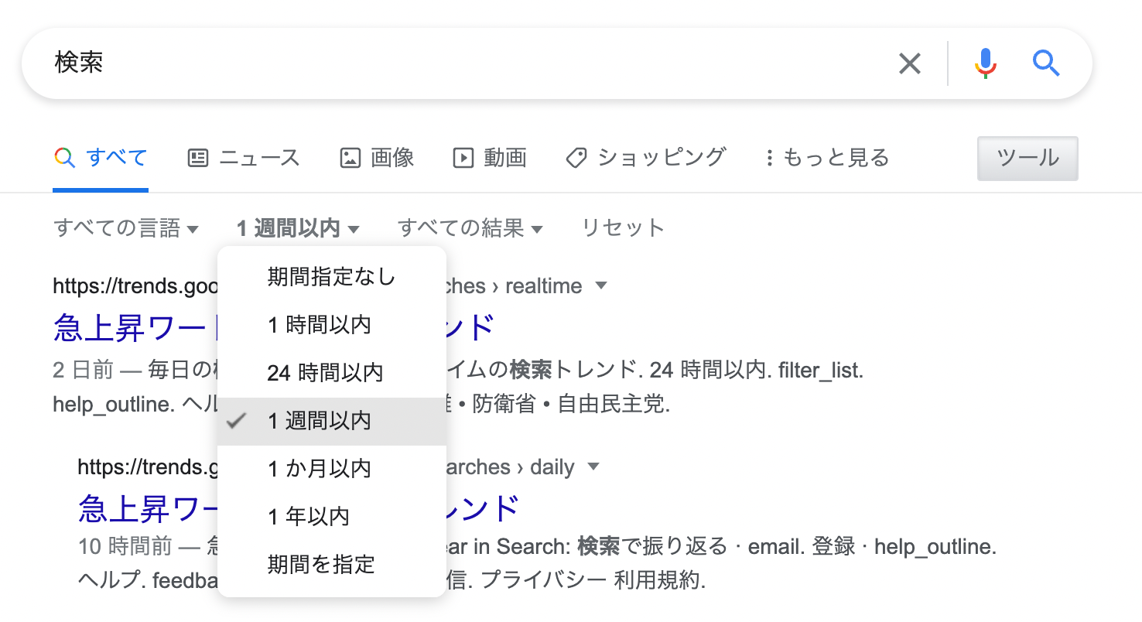Select 1 か月以内 option
This screenshot has height=622, width=1142.
click(x=332, y=469)
